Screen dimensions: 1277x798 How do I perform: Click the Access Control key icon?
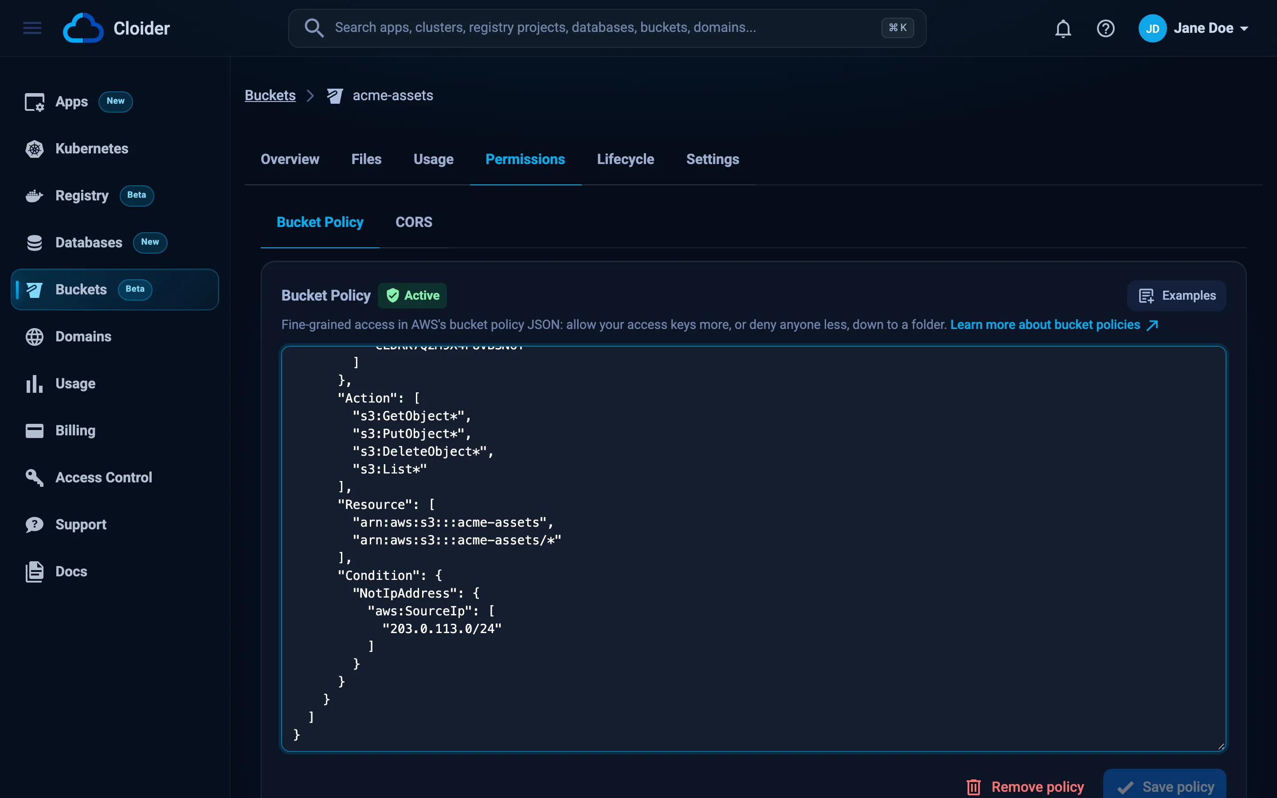[35, 477]
